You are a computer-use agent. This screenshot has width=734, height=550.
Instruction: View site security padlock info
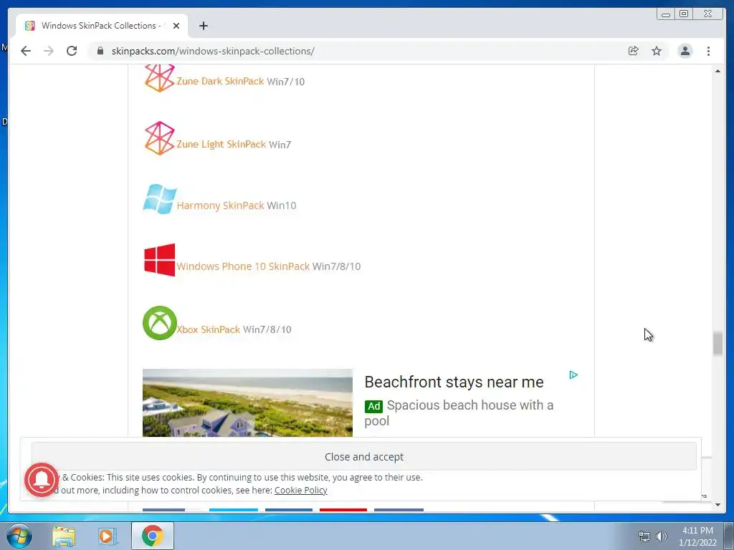coord(100,51)
